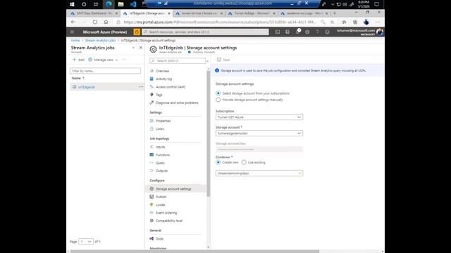Image resolution: width=451 pixels, height=253 pixels.
Task: Open Properties under Settings
Action: [x=163, y=121]
